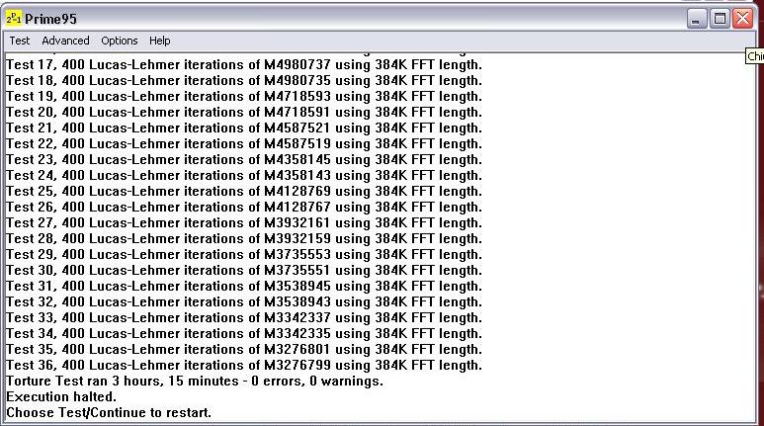Select the Test 33 M3342337 line
The image size is (764, 426).
point(243,318)
